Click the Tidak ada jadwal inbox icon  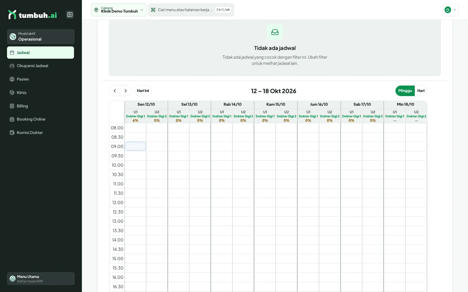(275, 32)
